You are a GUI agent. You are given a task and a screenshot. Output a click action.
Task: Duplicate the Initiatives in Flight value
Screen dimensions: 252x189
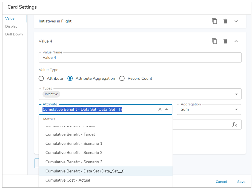214,21
